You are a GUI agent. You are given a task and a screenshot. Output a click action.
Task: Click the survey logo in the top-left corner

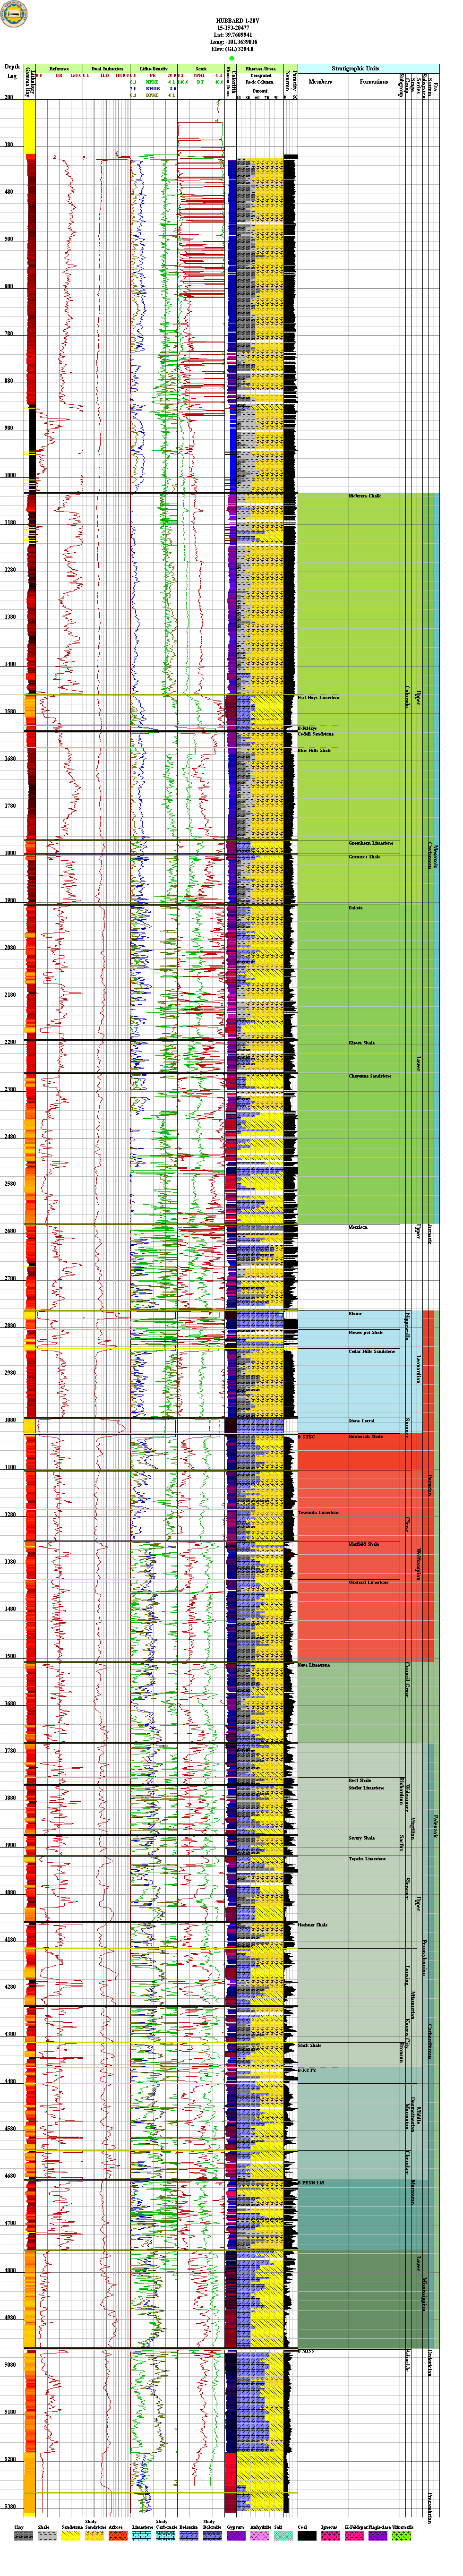point(14,13)
